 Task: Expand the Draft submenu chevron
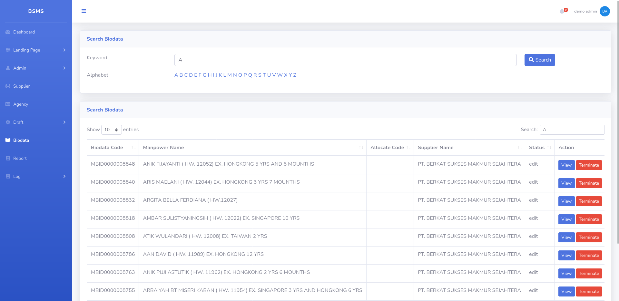(64, 122)
